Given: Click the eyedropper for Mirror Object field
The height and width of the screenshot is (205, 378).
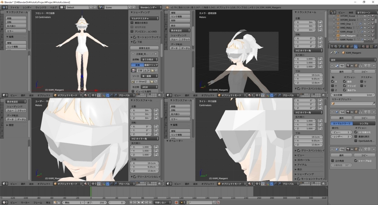Looking at the screenshot, I should (x=374, y=103).
